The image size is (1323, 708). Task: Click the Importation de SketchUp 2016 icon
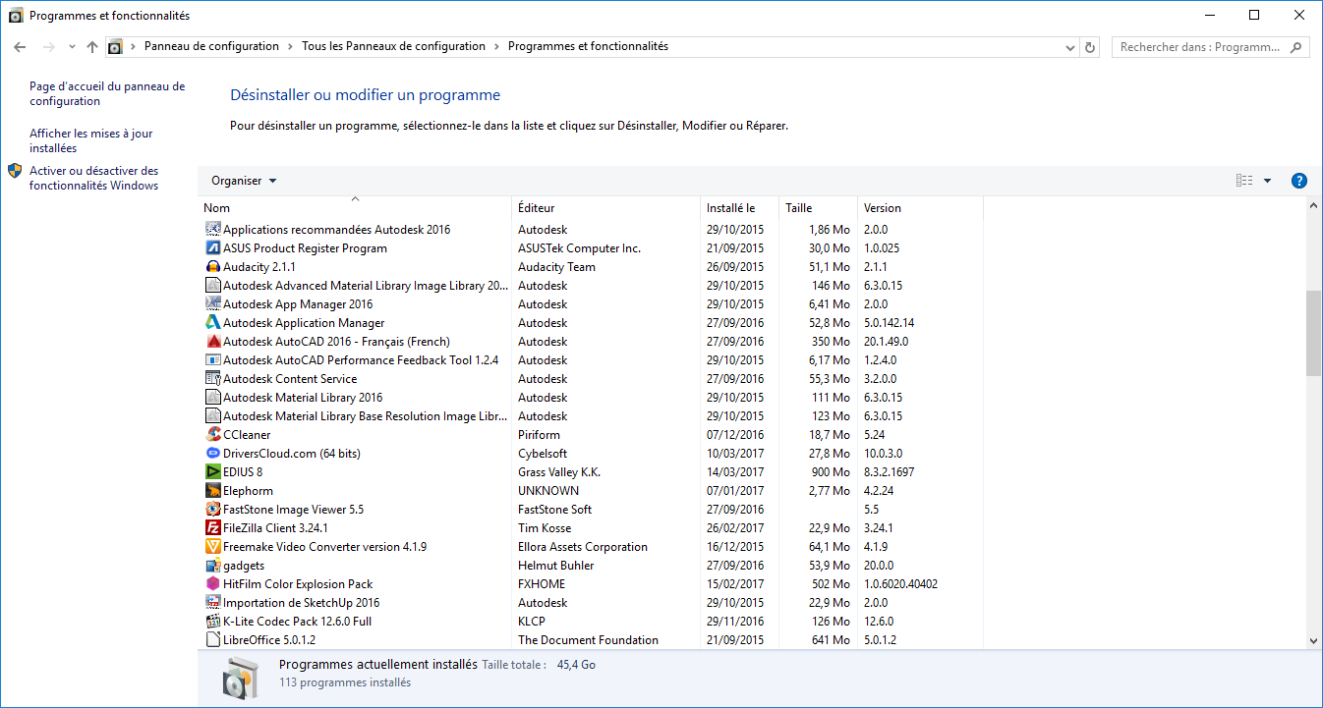point(213,603)
